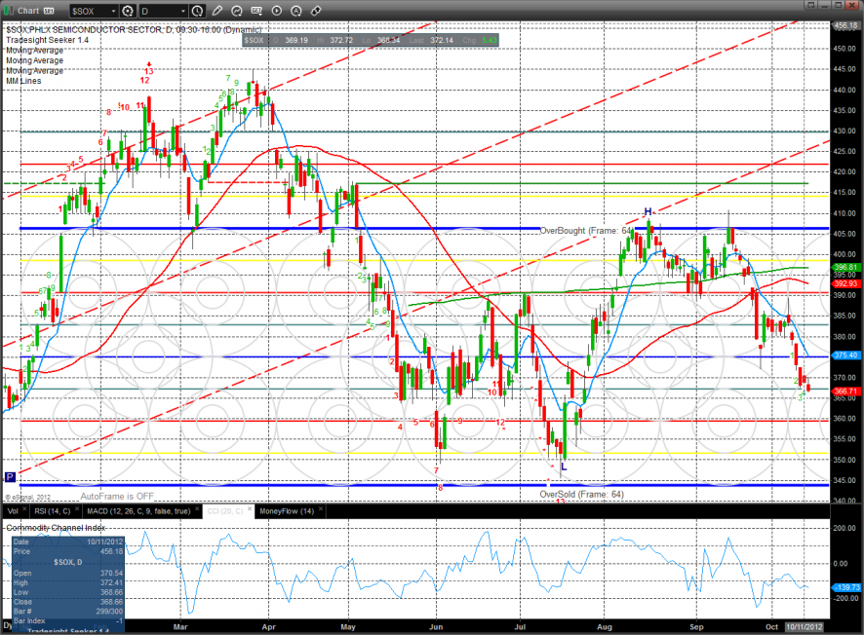Image resolution: width=864 pixels, height=635 pixels.
Task: Switch to the MACD (12, 26, C, 9) tab
Action: [x=138, y=511]
